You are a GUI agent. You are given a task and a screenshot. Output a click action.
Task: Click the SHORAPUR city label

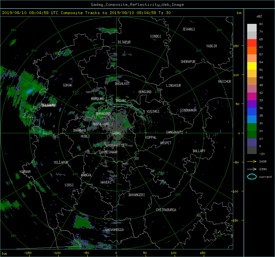pyautogui.click(x=188, y=62)
